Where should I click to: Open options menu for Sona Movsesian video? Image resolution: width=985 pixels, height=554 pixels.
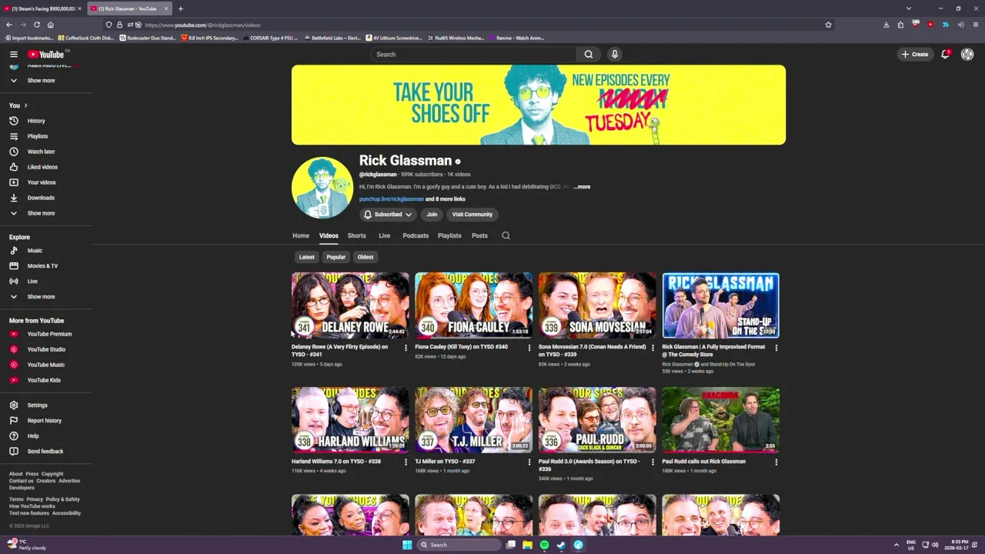click(x=653, y=348)
